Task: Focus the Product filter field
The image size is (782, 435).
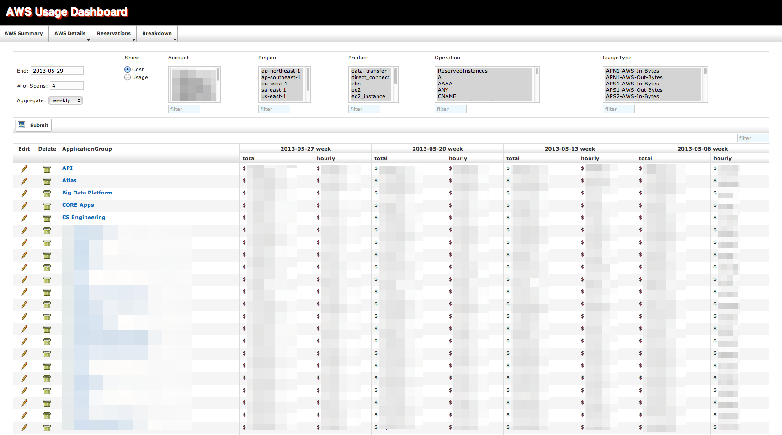Action: point(364,109)
